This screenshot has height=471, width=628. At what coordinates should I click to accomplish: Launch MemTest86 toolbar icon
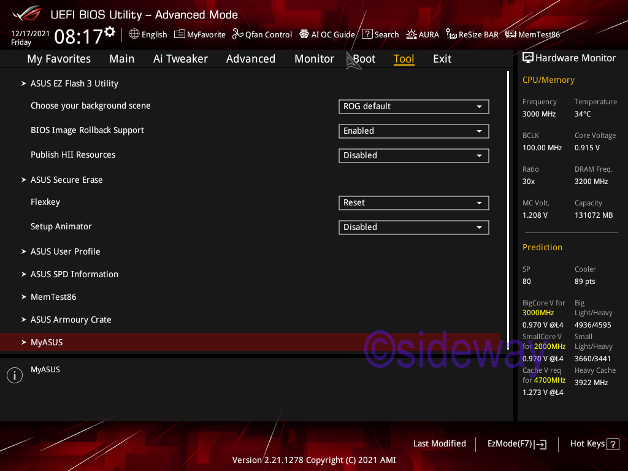point(511,34)
